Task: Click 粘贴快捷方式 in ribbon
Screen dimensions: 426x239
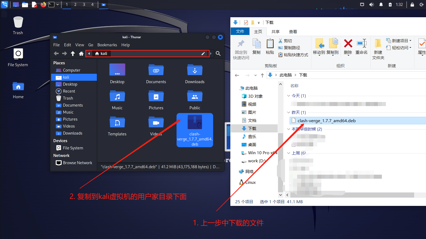Action: click(293, 55)
